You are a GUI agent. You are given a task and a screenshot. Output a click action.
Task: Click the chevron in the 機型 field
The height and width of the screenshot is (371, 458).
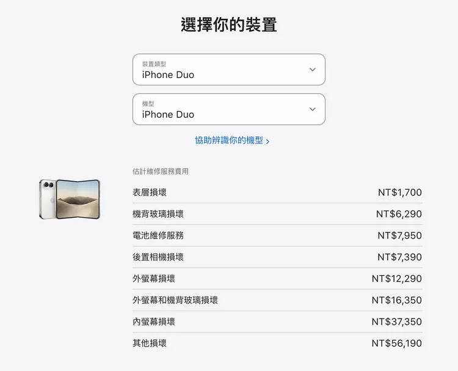coord(312,109)
